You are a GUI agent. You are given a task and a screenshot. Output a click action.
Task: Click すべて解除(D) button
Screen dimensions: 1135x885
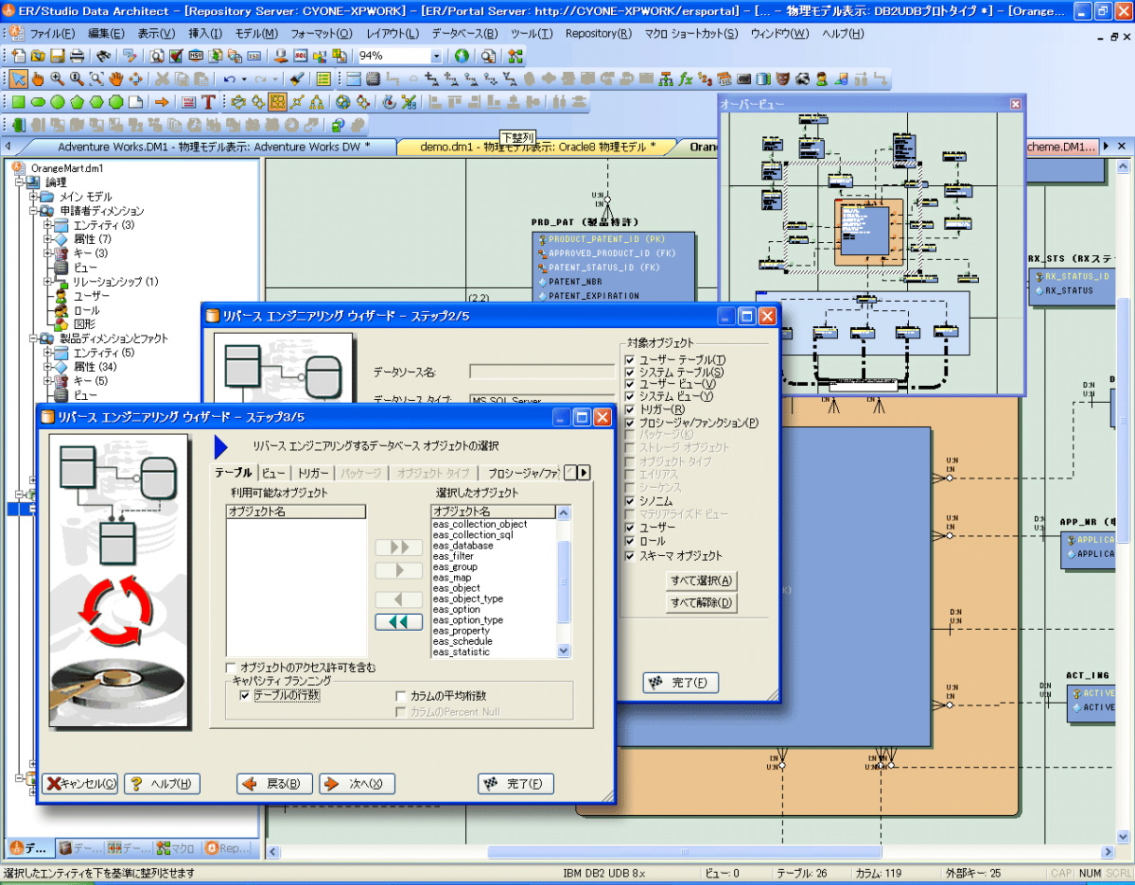[x=702, y=602]
